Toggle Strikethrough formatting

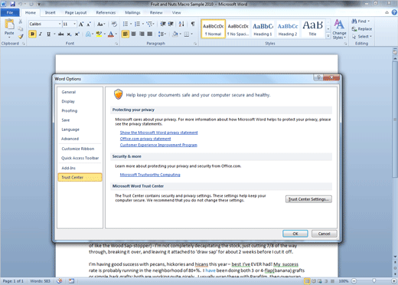pos(60,34)
